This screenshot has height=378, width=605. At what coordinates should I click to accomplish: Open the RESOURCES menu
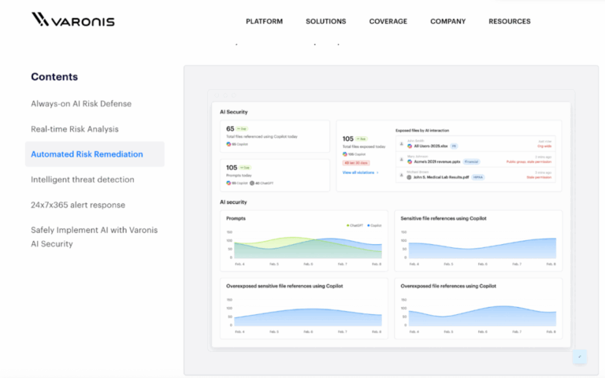(510, 21)
